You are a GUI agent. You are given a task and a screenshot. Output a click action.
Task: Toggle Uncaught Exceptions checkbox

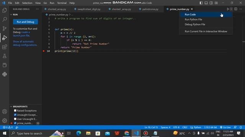click(x=15, y=115)
